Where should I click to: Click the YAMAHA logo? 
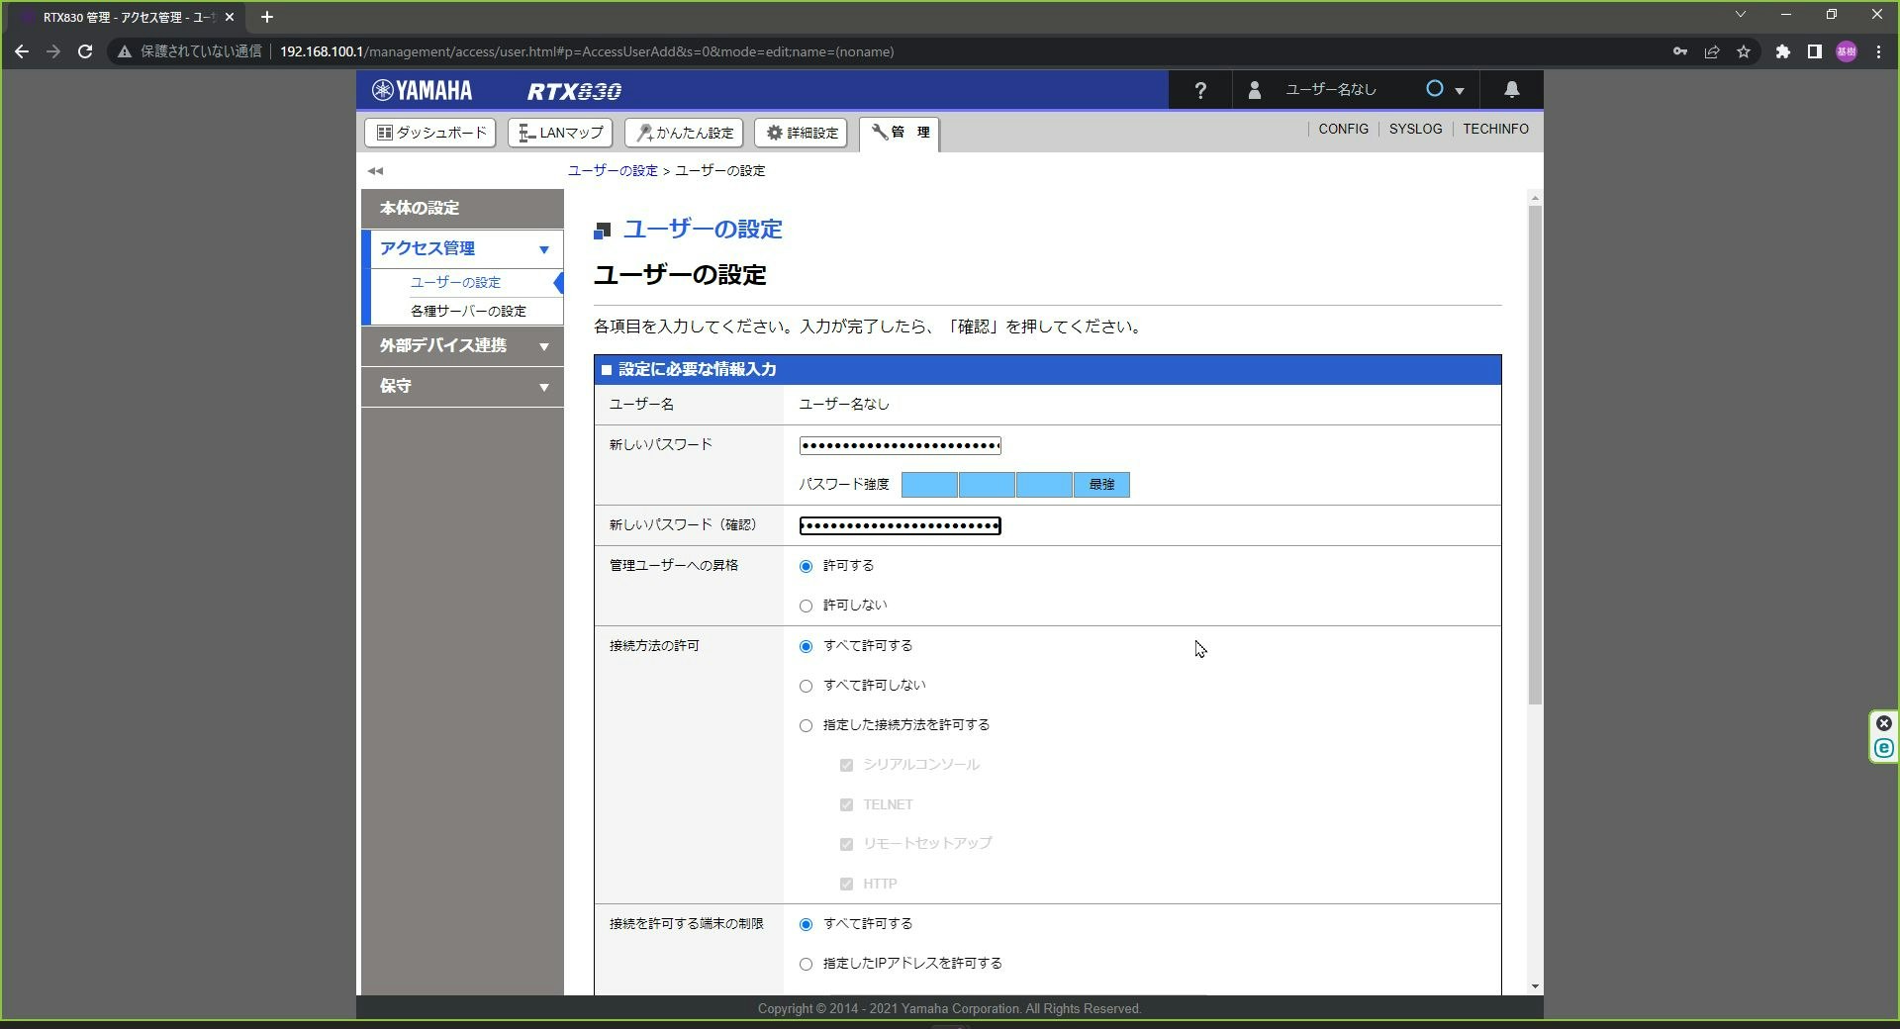click(422, 91)
